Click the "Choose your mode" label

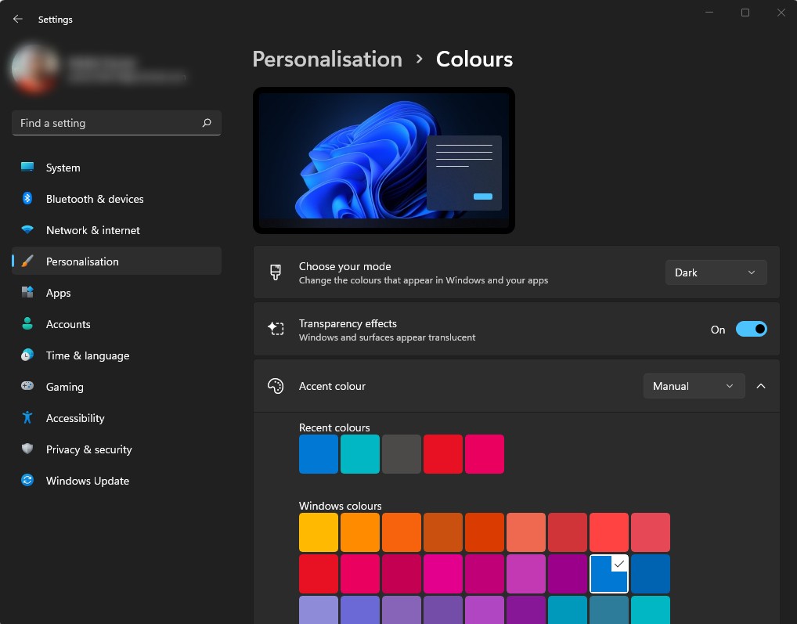[344, 266]
